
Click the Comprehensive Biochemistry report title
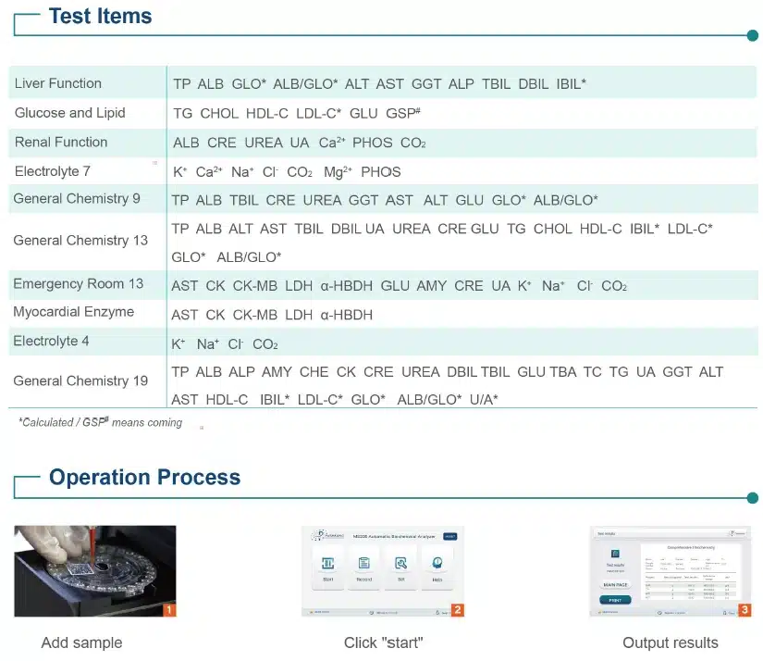click(x=691, y=547)
